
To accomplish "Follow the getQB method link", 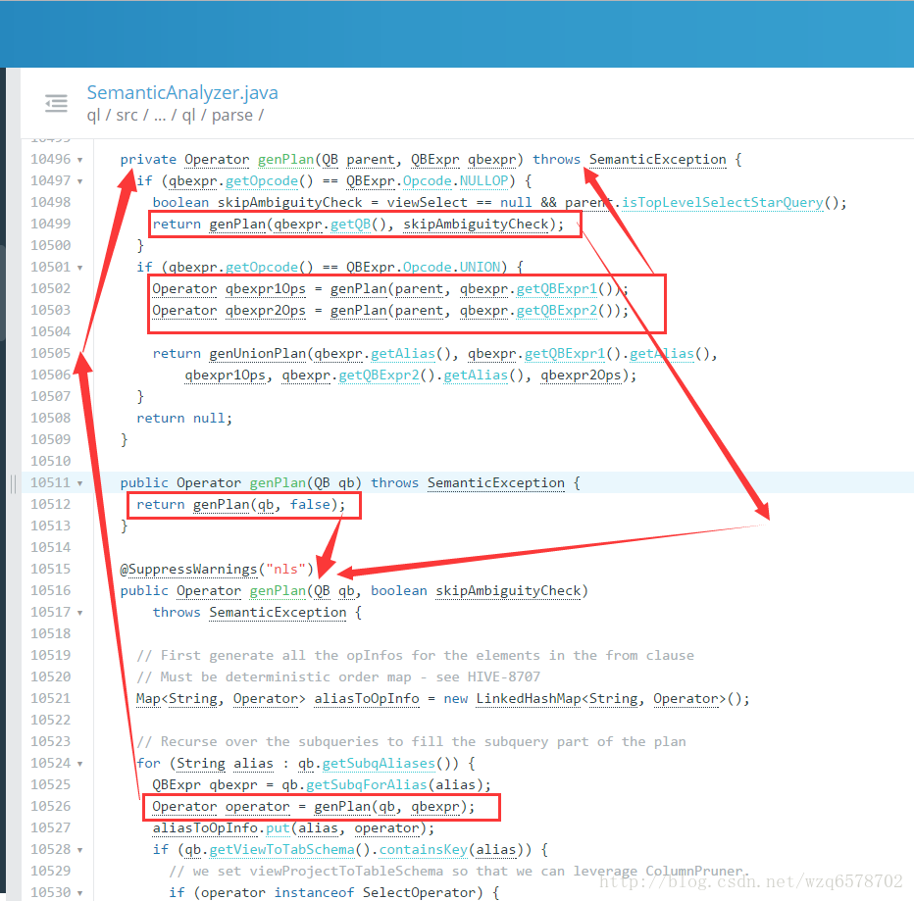I will (x=350, y=225).
